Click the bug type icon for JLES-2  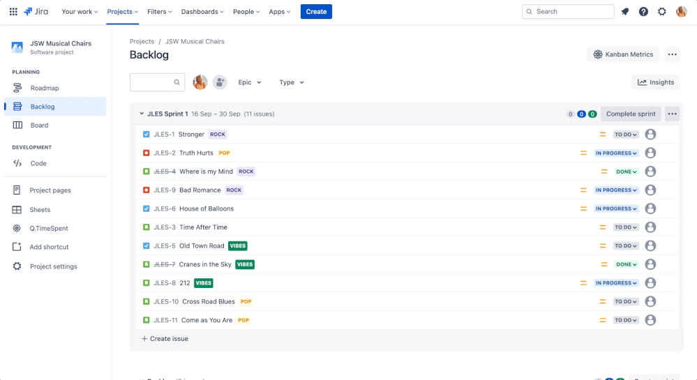click(x=147, y=153)
